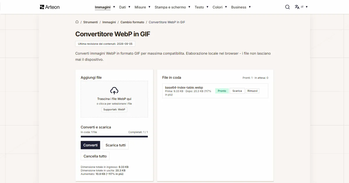Open the search magnifier icon
Image resolution: width=349 pixels, height=183 pixels.
(287, 7)
